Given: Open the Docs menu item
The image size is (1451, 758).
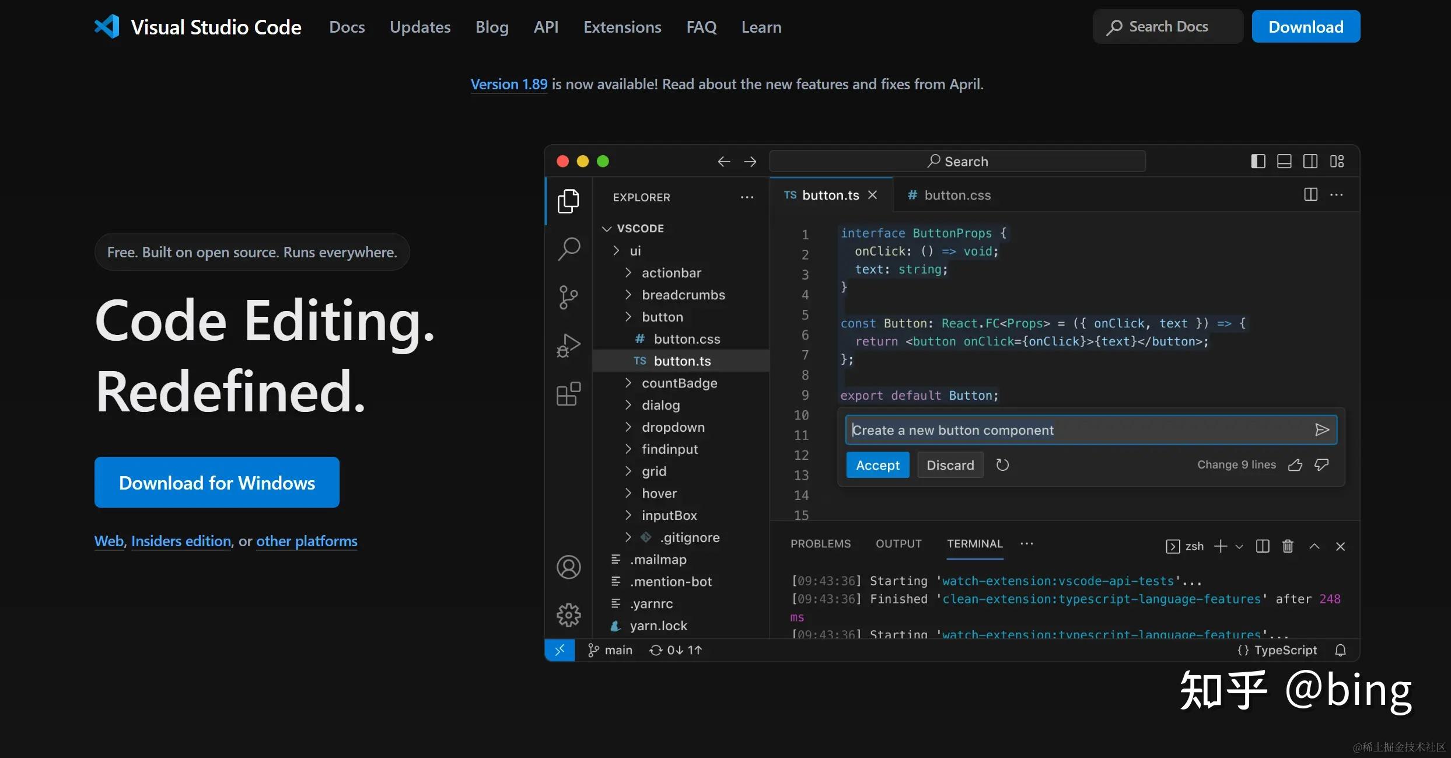Looking at the screenshot, I should pyautogui.click(x=347, y=27).
